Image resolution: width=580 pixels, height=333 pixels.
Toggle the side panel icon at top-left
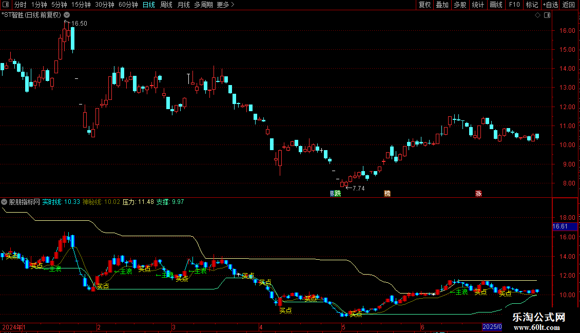(6, 5)
